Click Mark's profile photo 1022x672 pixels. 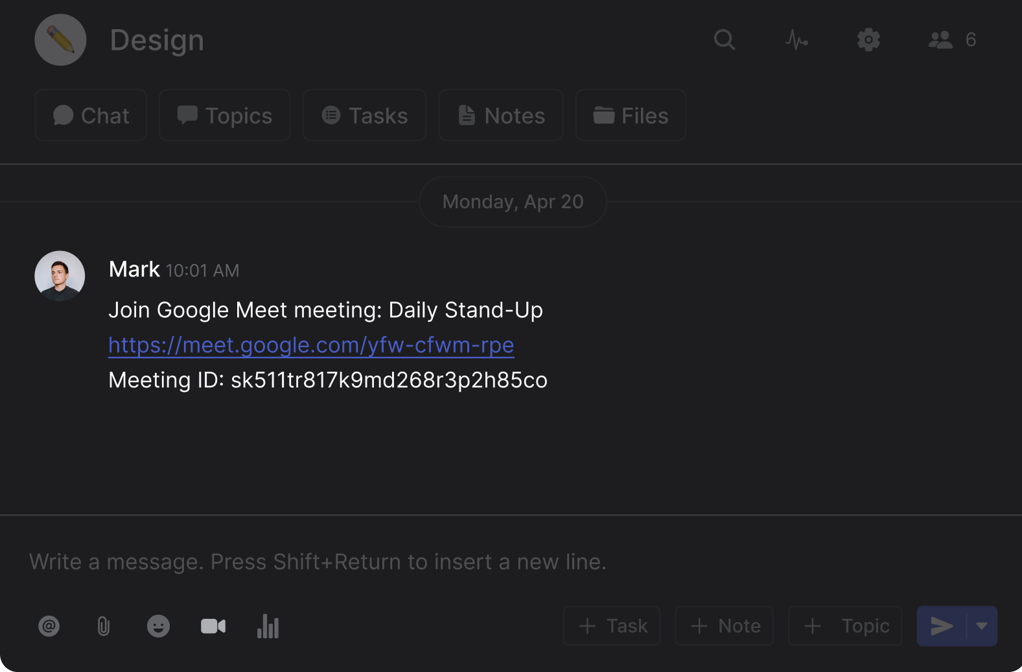pos(60,276)
